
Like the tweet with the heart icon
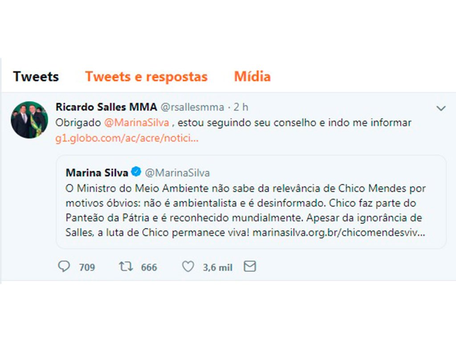tap(188, 266)
